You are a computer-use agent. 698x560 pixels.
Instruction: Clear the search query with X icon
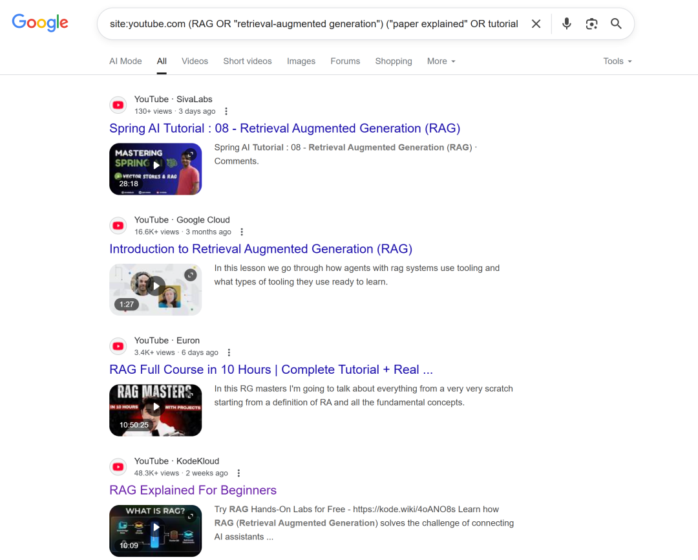[536, 24]
